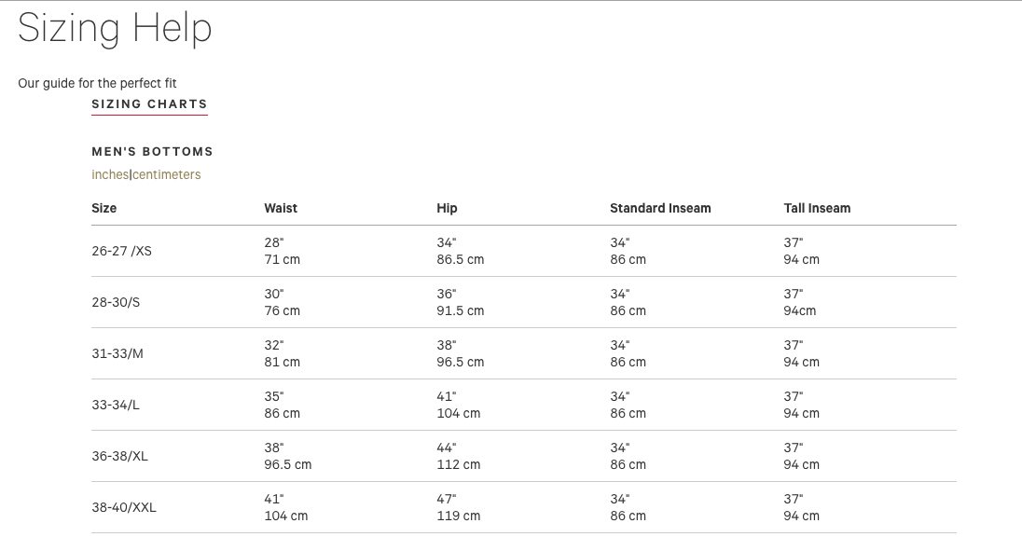Select the 26-27 /XS size row
Viewport: 1022px width, 537px height.
pos(121,251)
